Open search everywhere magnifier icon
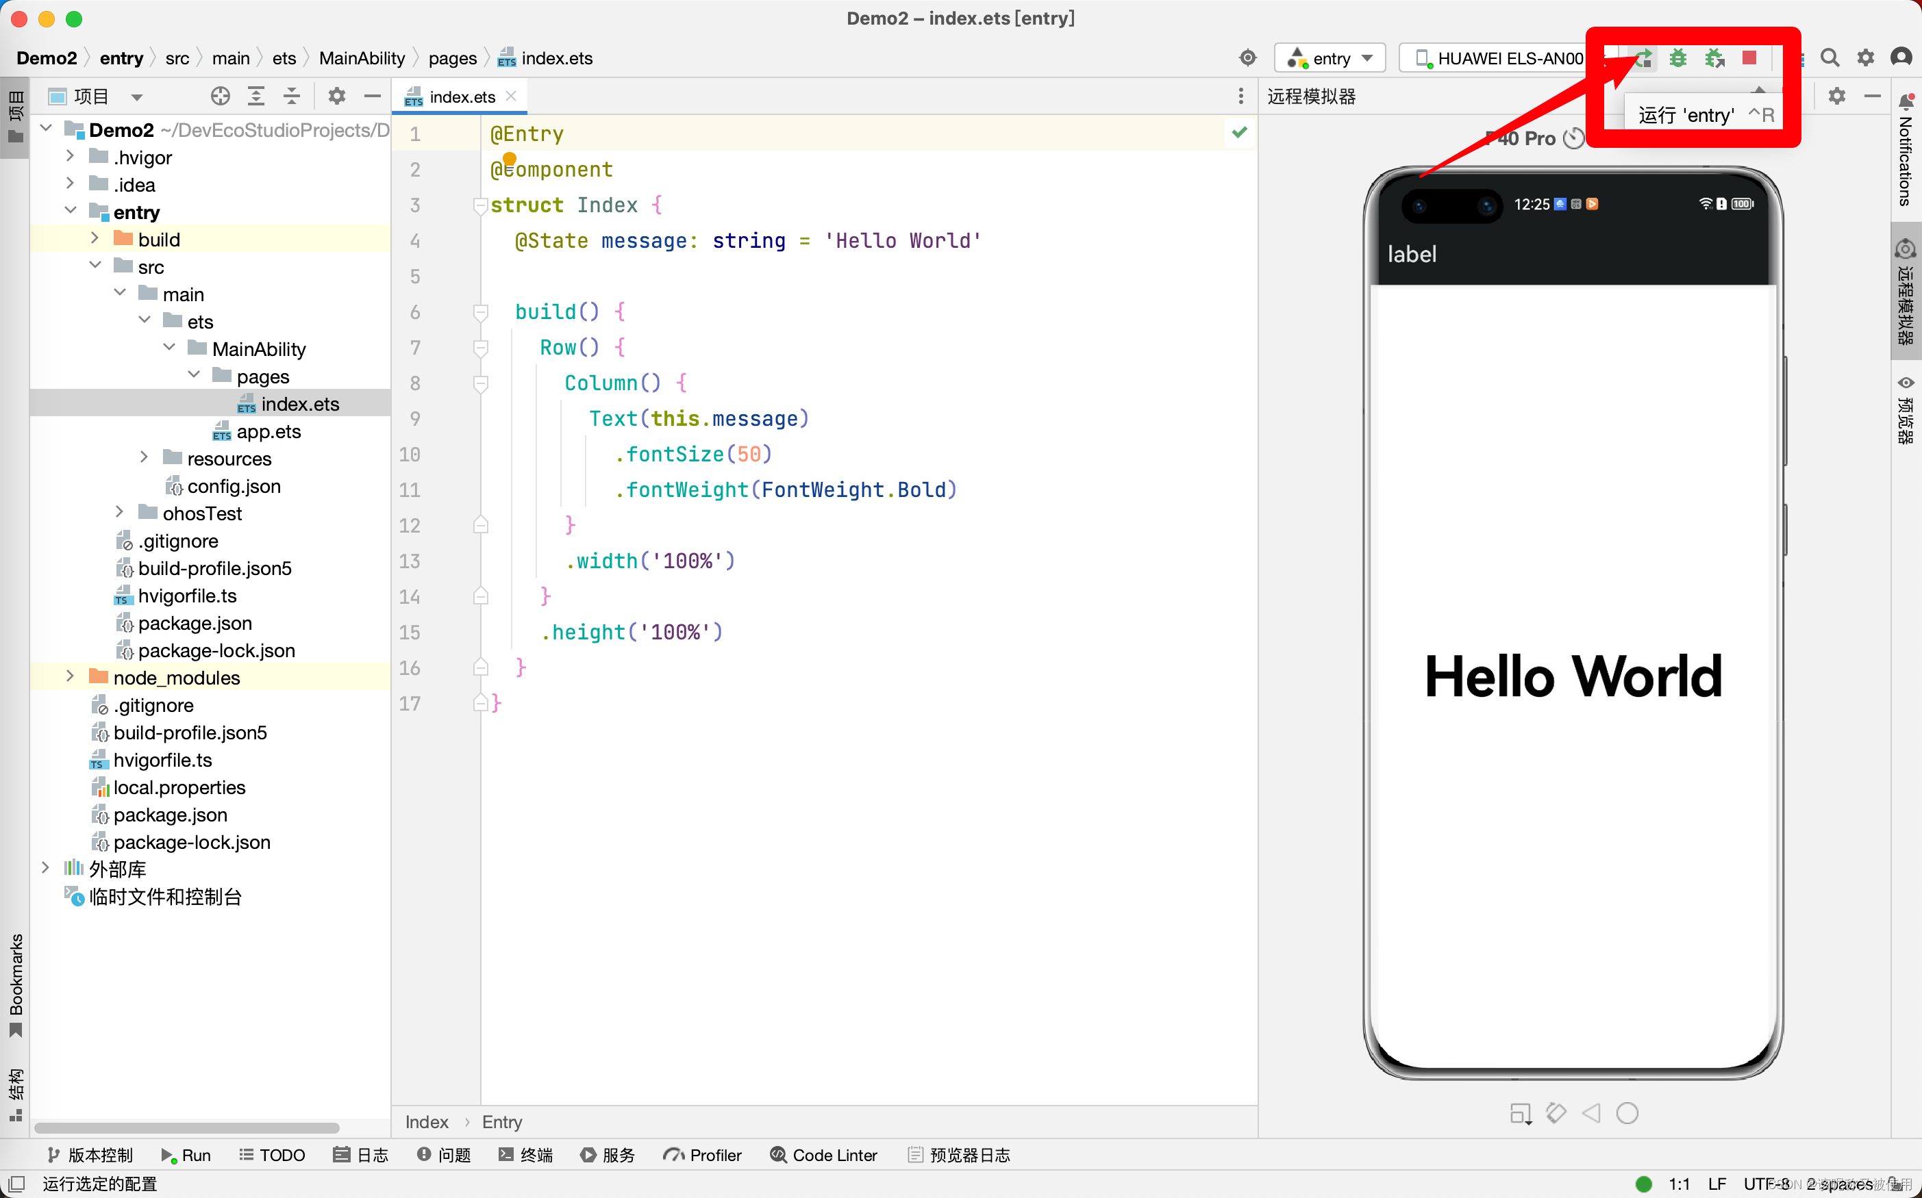The image size is (1922, 1198). [x=1830, y=58]
